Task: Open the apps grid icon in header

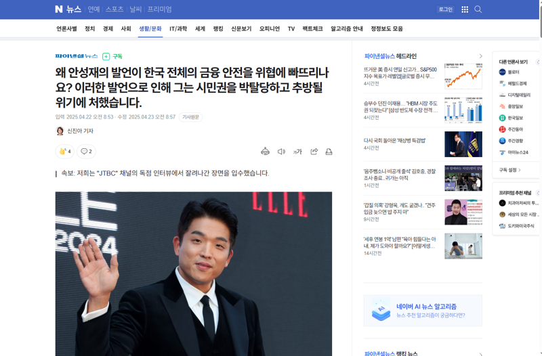Action: click(x=465, y=9)
